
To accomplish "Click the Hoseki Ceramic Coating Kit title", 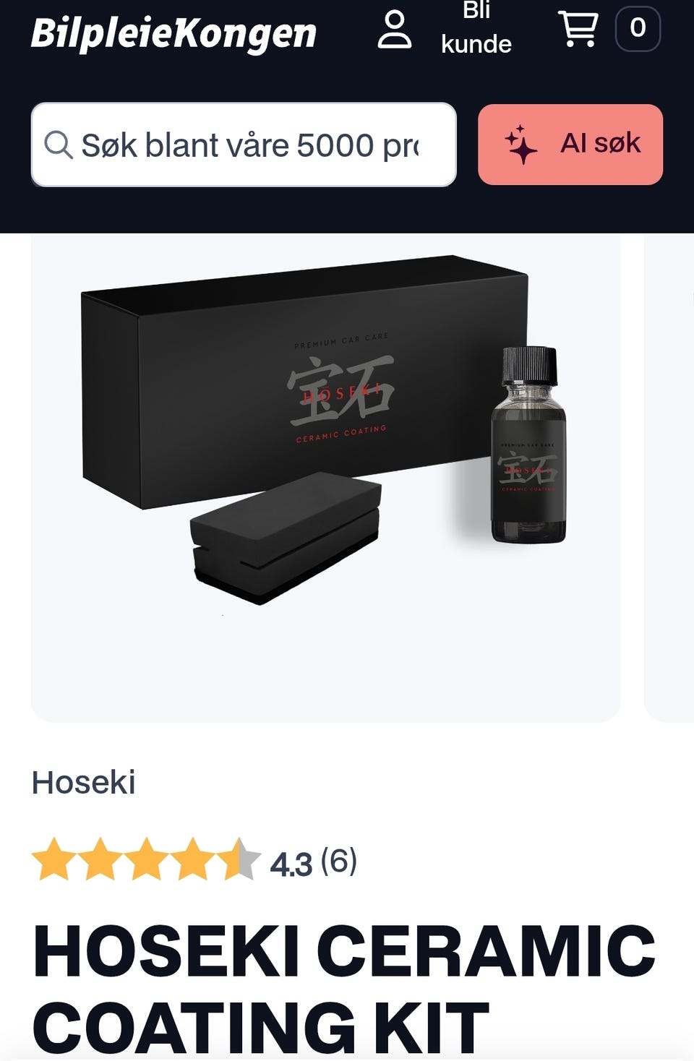I will [x=344, y=989].
